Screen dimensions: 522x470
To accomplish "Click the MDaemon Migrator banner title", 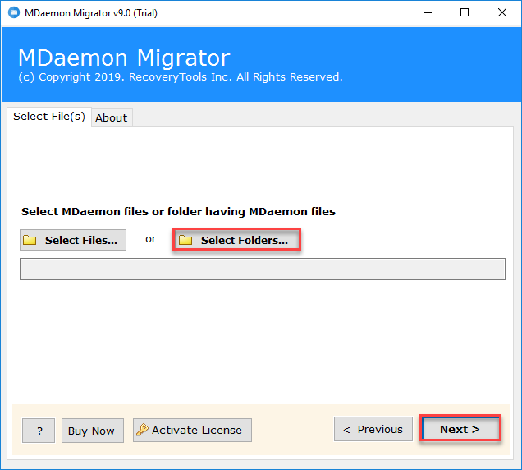I will 124,58.
